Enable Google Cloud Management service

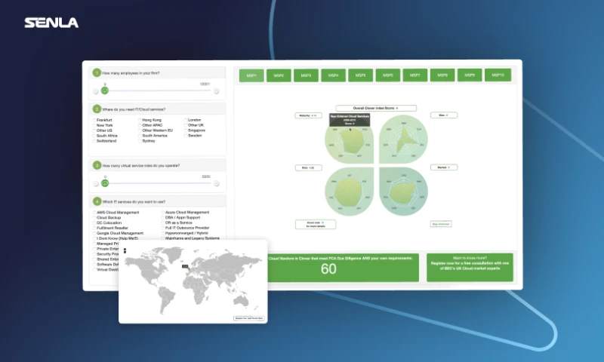coord(94,233)
